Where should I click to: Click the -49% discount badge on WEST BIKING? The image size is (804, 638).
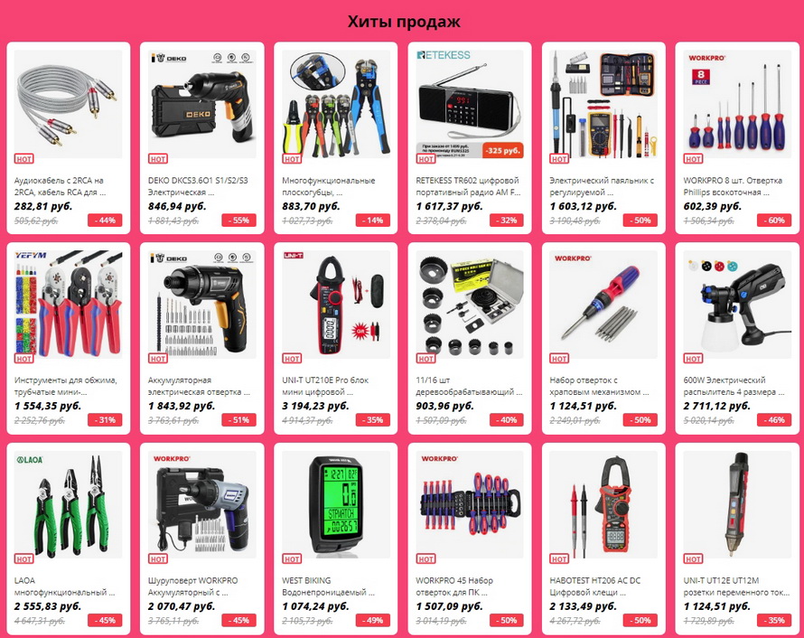[373, 620]
